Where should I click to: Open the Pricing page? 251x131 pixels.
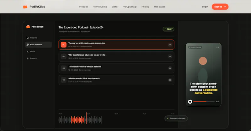coord(145,7)
